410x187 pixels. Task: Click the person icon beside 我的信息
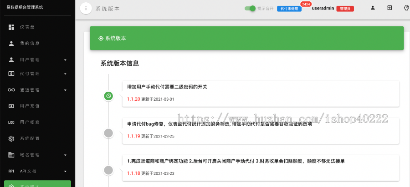point(11,44)
